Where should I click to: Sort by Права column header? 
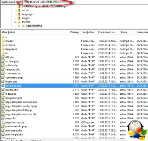click(127, 32)
